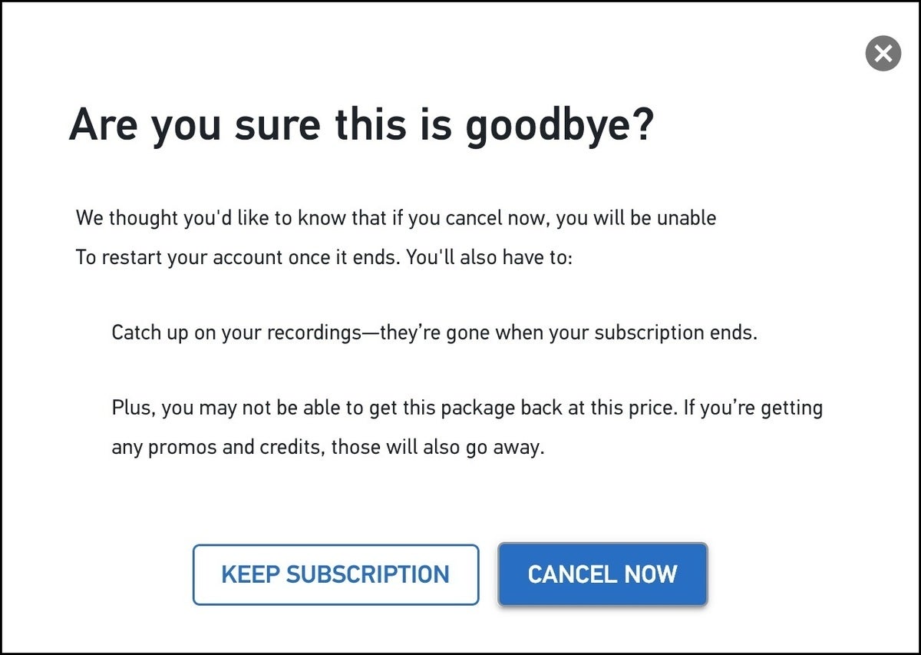Click 'To restart your account' phrase
Screen dimensions: 921x655
[181, 256]
